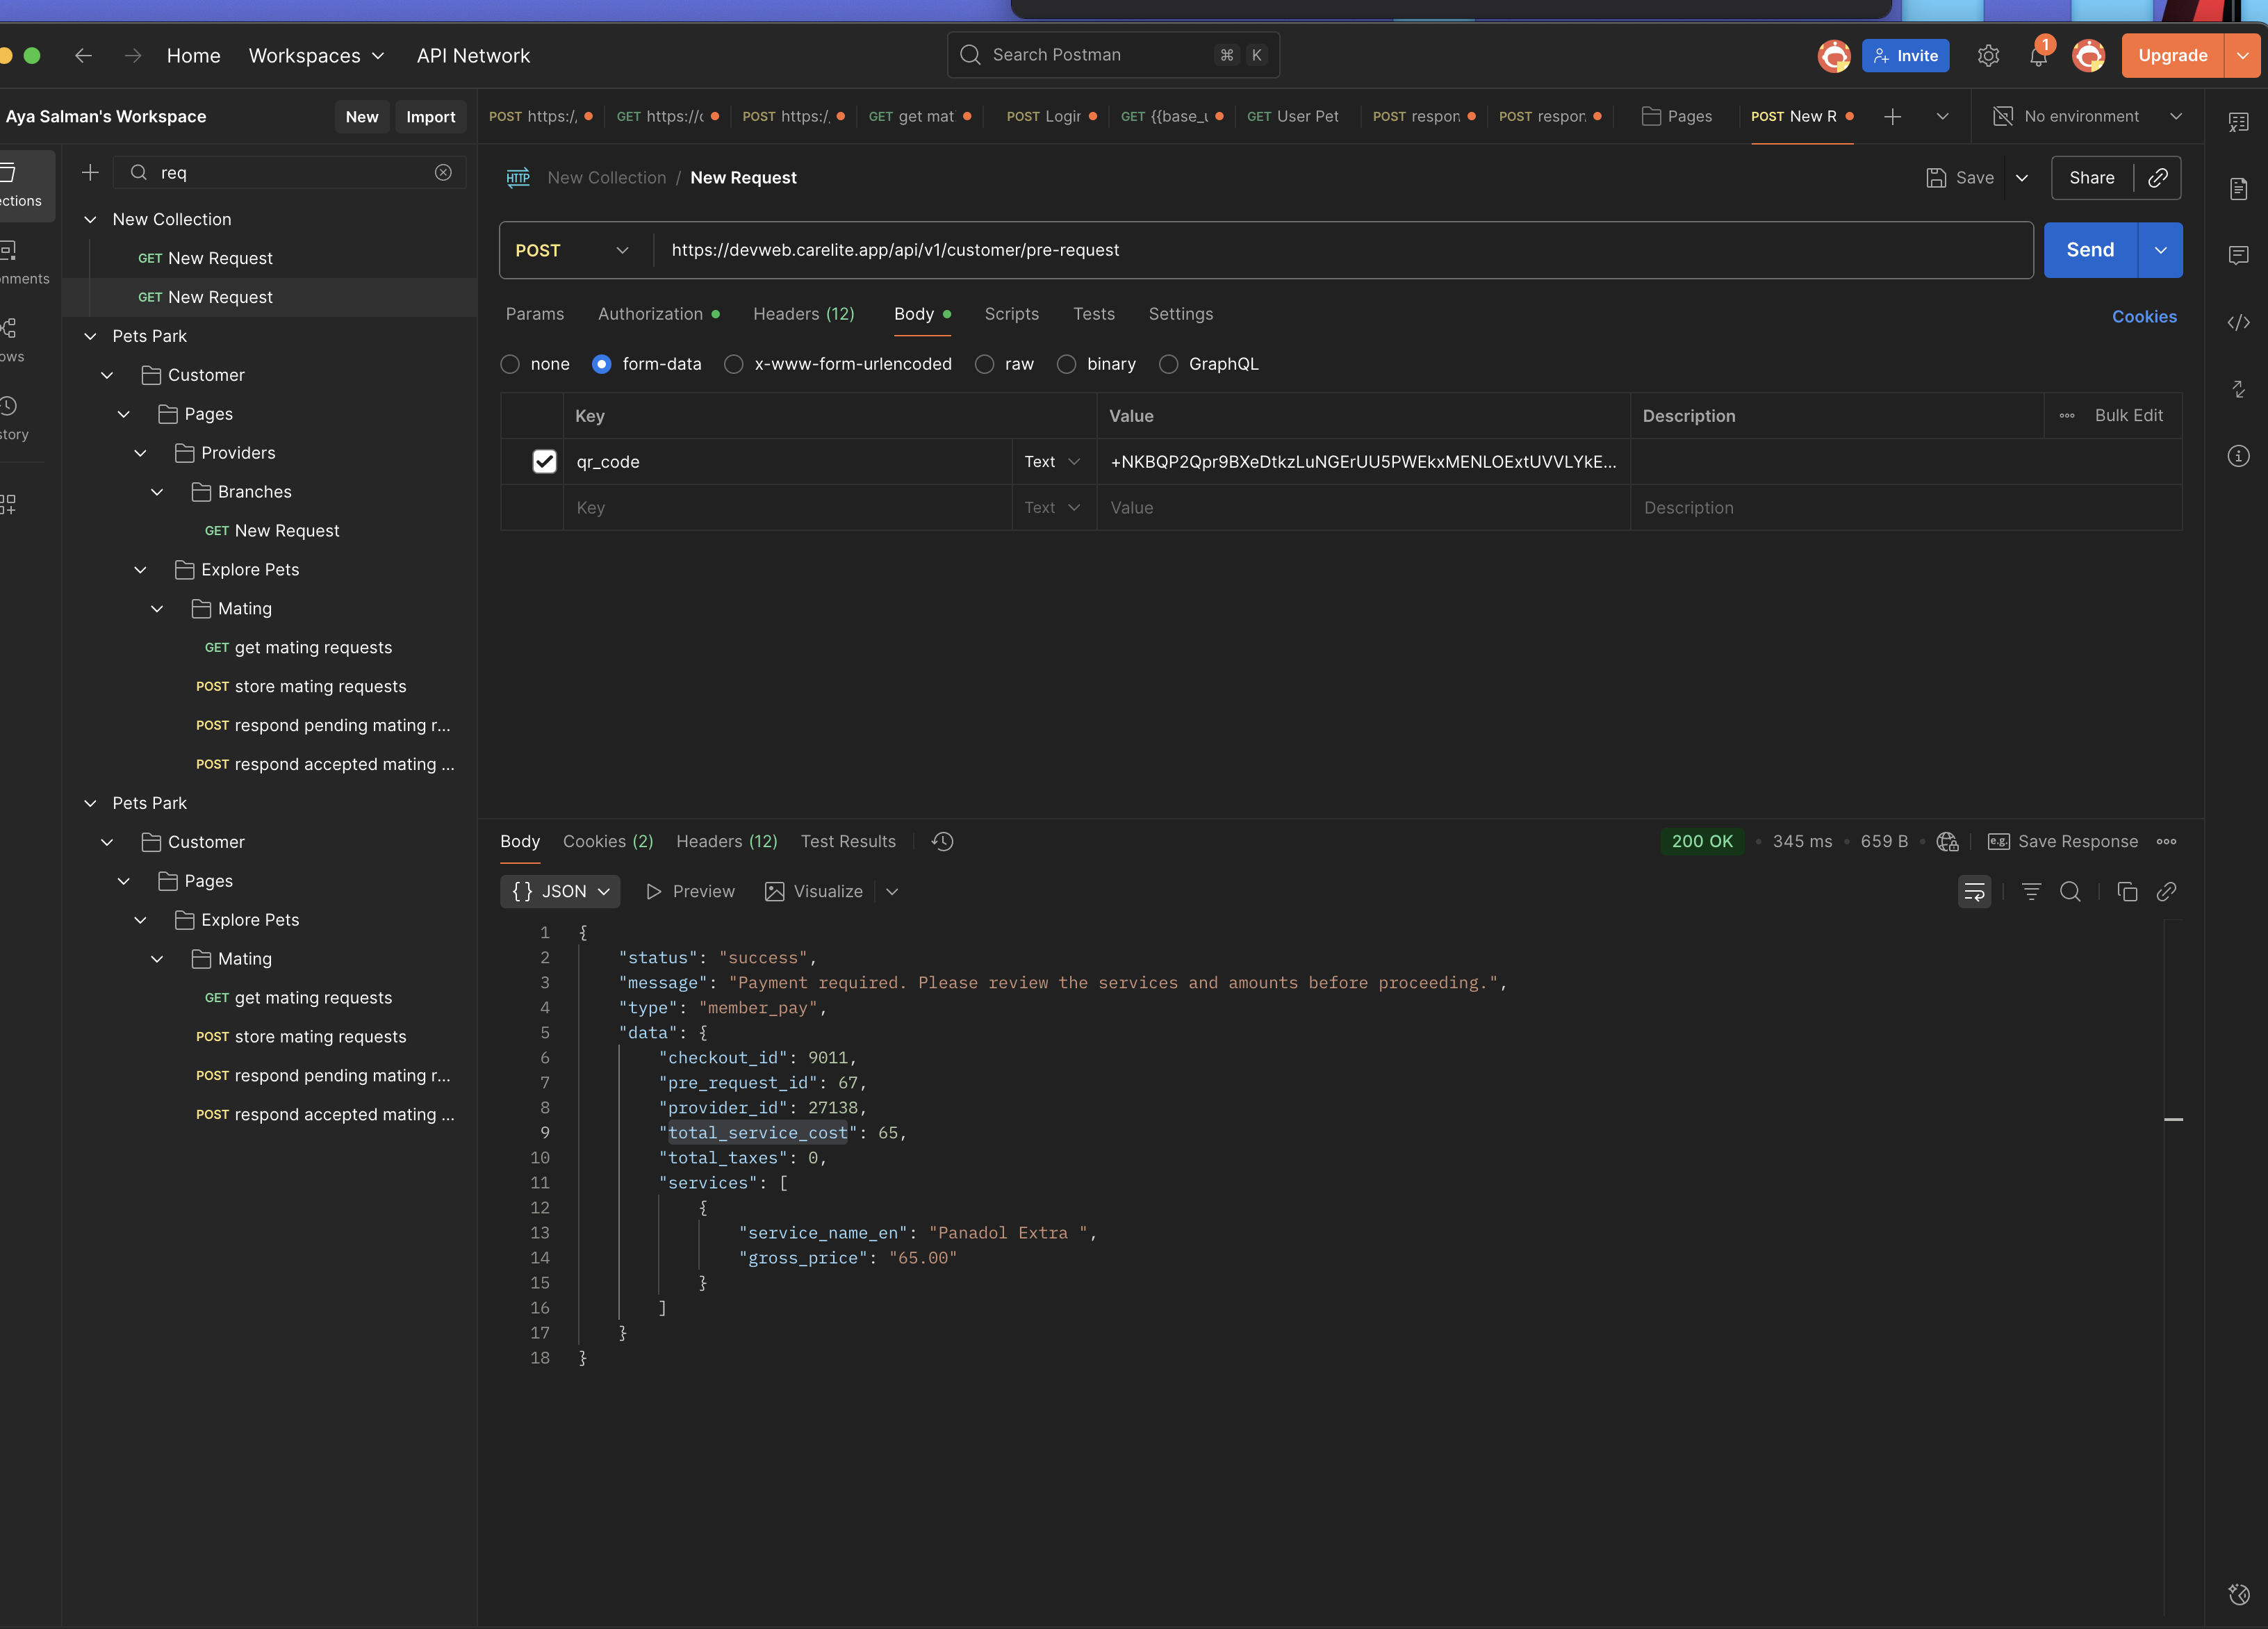Select the x-www-form-urlencoded radio button

(x=734, y=364)
